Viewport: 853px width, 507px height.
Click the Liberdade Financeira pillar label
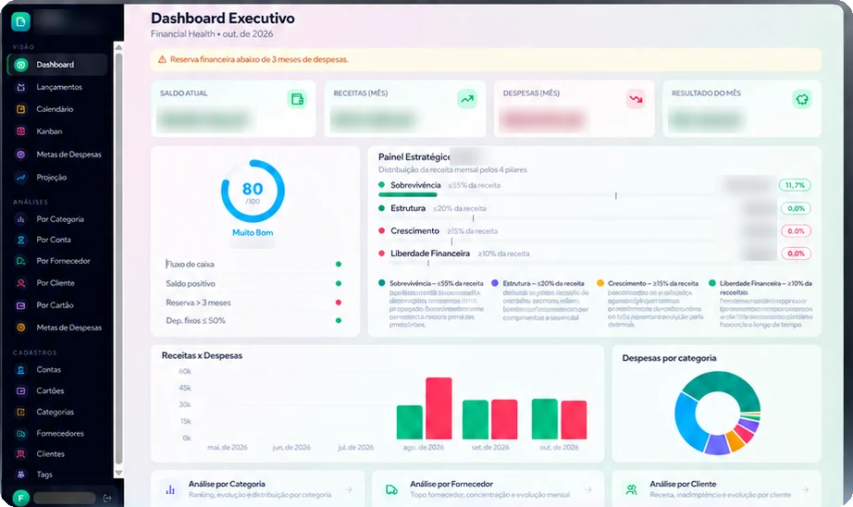[x=430, y=253]
